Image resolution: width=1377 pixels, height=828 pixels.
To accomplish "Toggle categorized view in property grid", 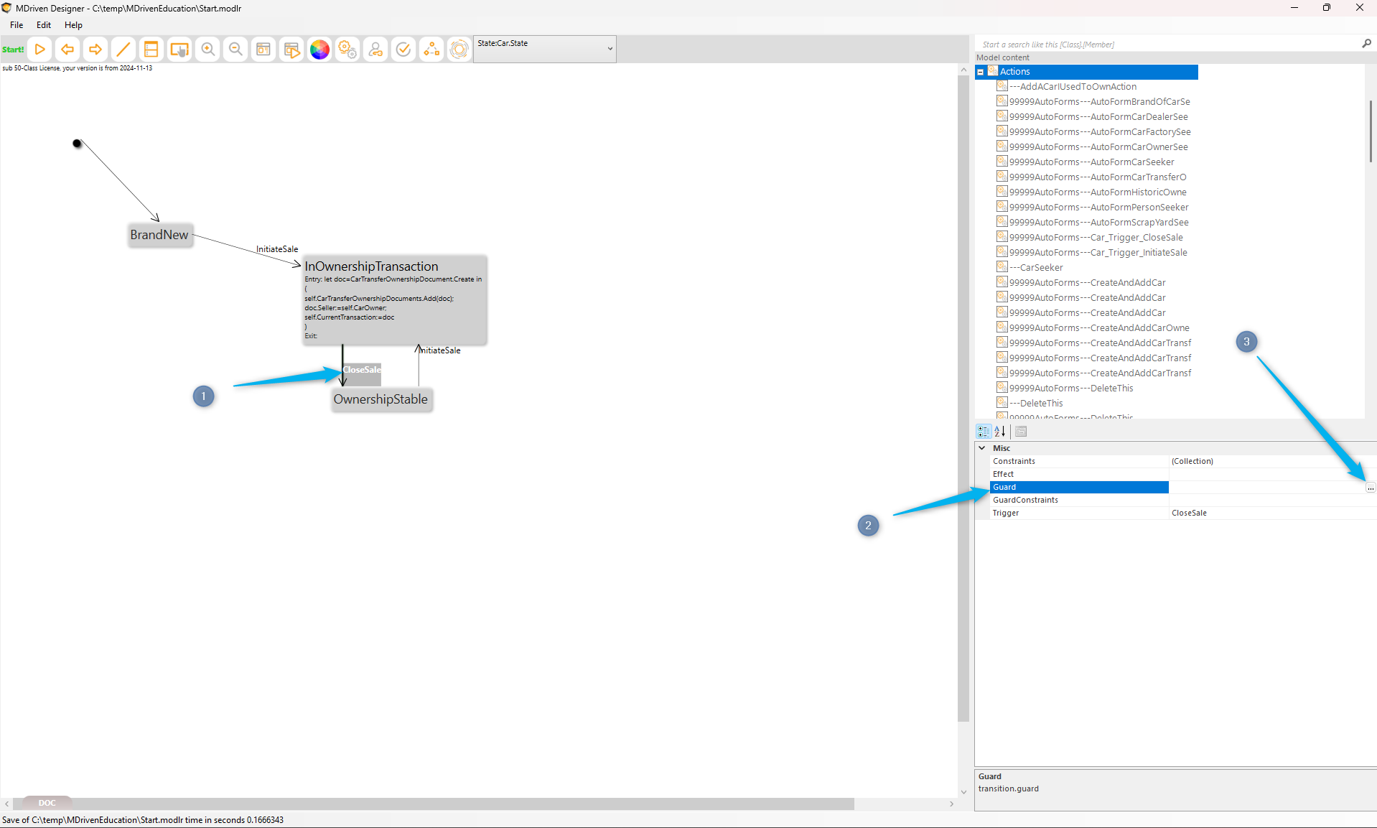I will point(984,432).
